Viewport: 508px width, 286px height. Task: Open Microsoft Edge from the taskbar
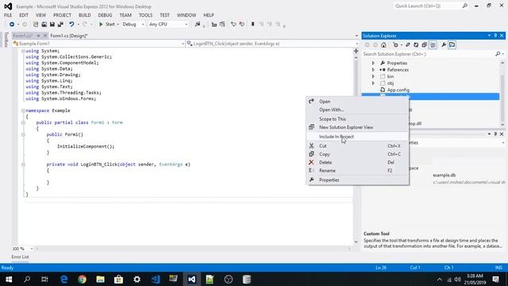tap(63, 279)
